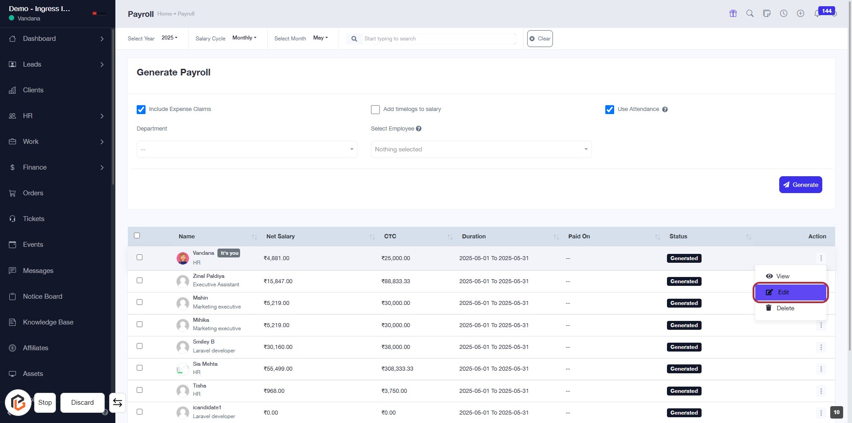The height and width of the screenshot is (423, 852).
Task: Click the payroll search input field
Action: point(437,39)
